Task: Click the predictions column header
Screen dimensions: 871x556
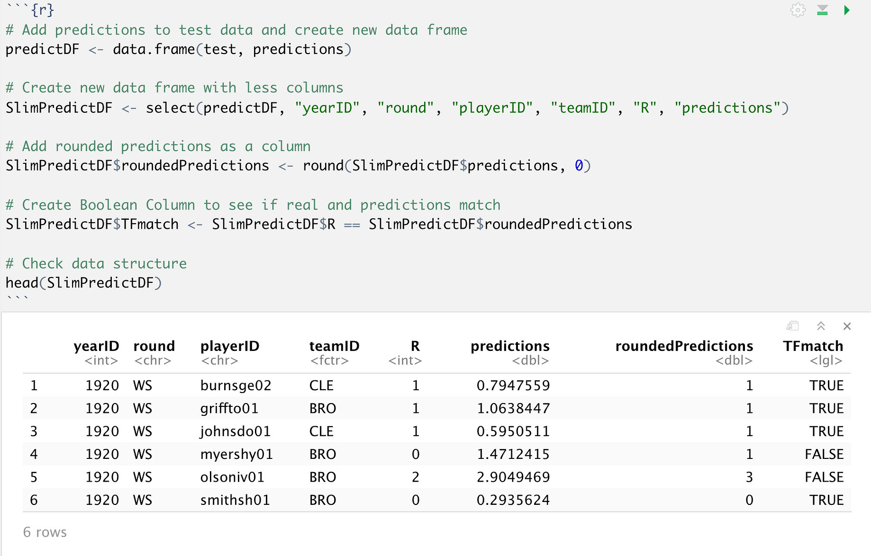Action: pyautogui.click(x=510, y=346)
